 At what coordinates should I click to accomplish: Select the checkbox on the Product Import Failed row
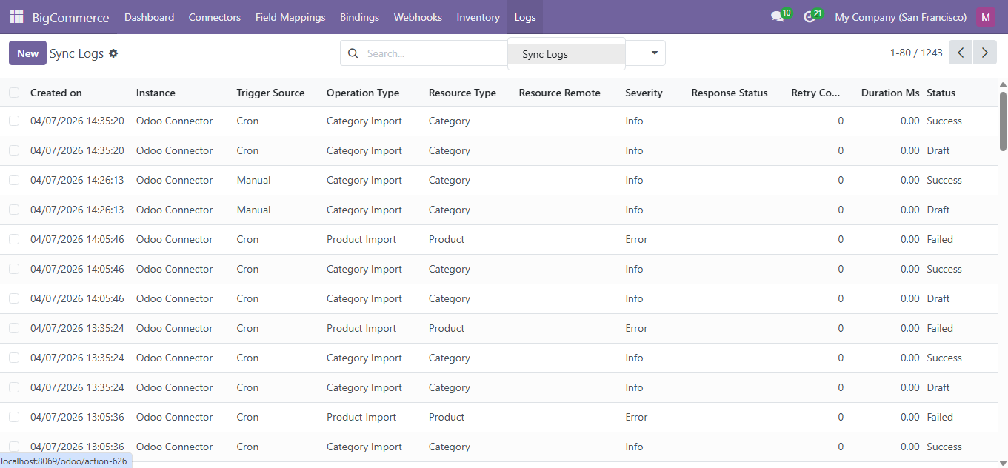[14, 238]
